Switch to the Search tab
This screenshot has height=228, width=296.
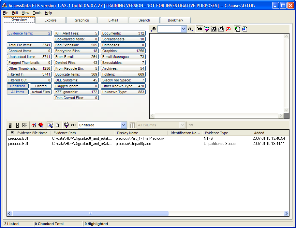point(144,20)
